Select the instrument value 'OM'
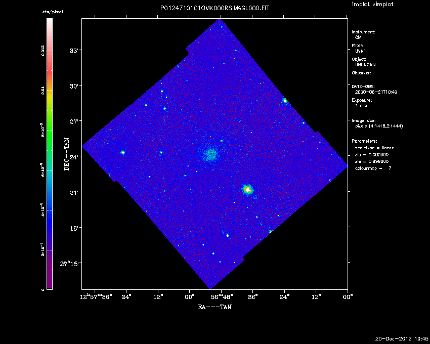This screenshot has width=430, height=344. tap(358, 37)
